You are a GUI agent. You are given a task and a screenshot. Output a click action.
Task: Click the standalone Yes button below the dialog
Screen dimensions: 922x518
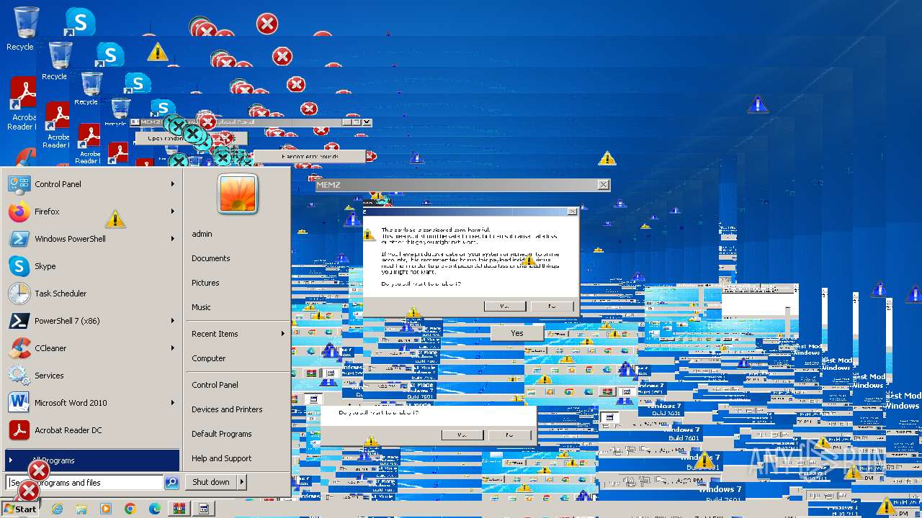point(517,333)
